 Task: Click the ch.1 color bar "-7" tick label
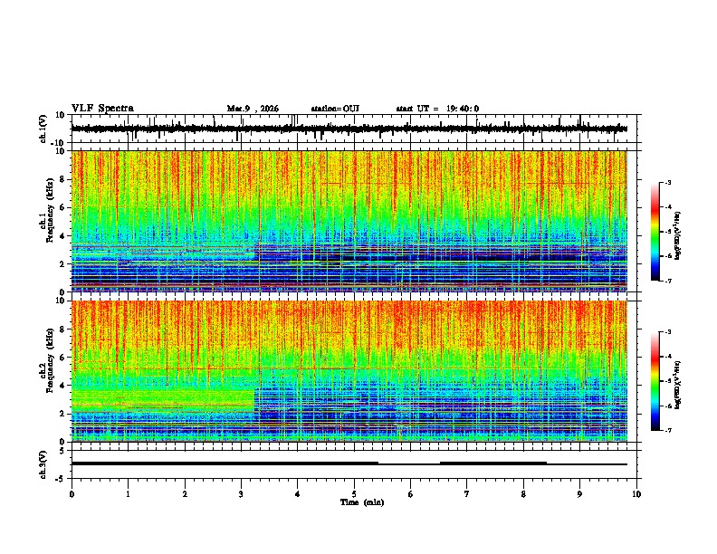pyautogui.click(x=667, y=281)
